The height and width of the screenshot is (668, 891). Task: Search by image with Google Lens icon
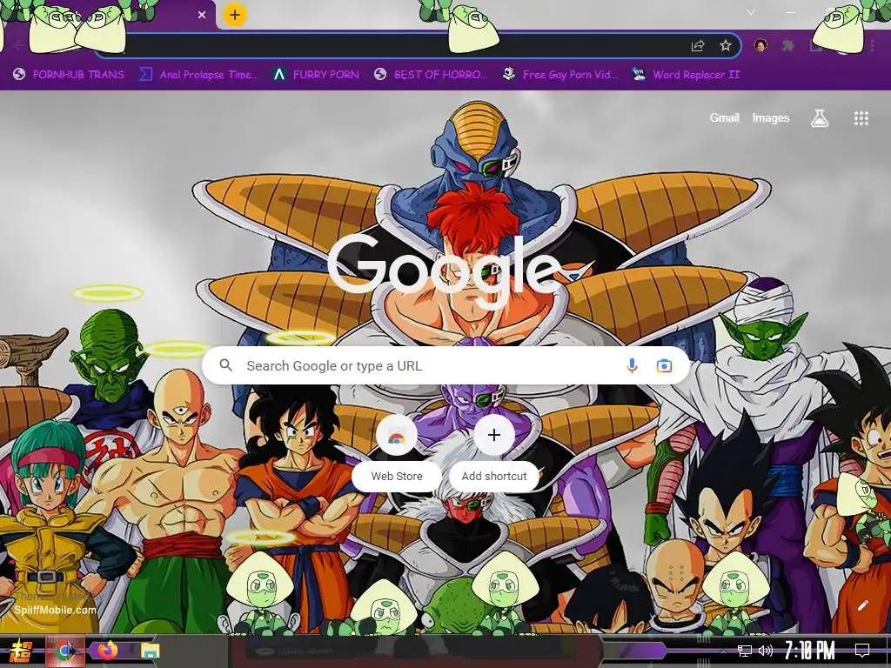(x=664, y=366)
